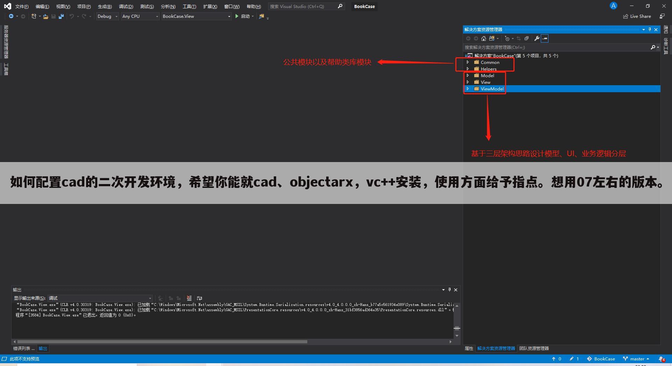The width and height of the screenshot is (672, 366).
Task: Switch to the 输出 tab at bottom
Action: pyautogui.click(x=43, y=349)
